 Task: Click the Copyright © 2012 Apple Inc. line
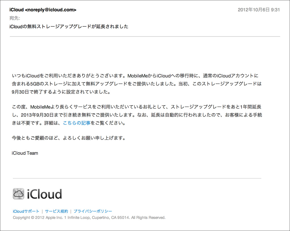pyautogui.click(x=89, y=217)
